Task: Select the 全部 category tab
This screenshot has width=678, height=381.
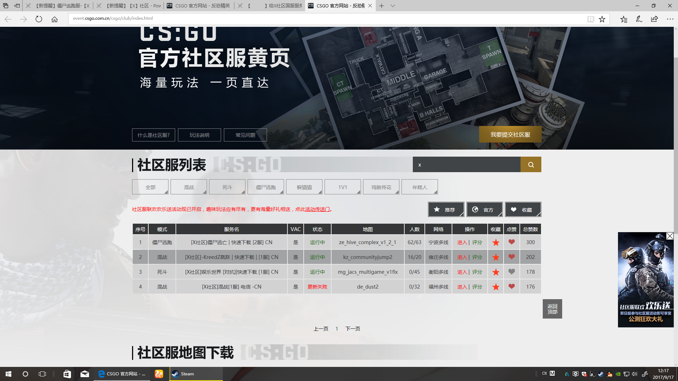Action: click(150, 187)
